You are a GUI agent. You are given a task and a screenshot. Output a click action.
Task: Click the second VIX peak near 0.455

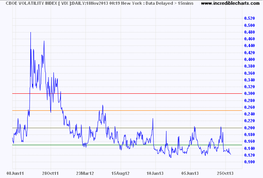[44, 41]
